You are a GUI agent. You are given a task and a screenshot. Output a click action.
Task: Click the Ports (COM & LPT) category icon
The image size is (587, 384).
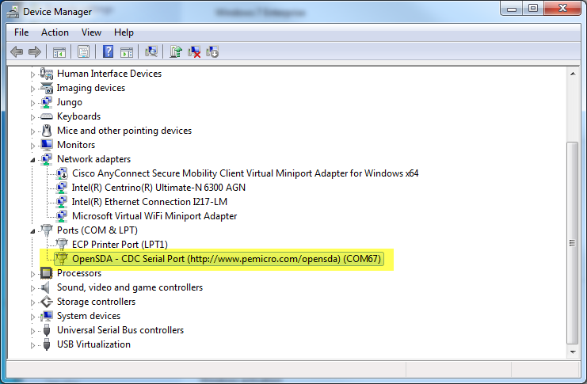(x=47, y=230)
